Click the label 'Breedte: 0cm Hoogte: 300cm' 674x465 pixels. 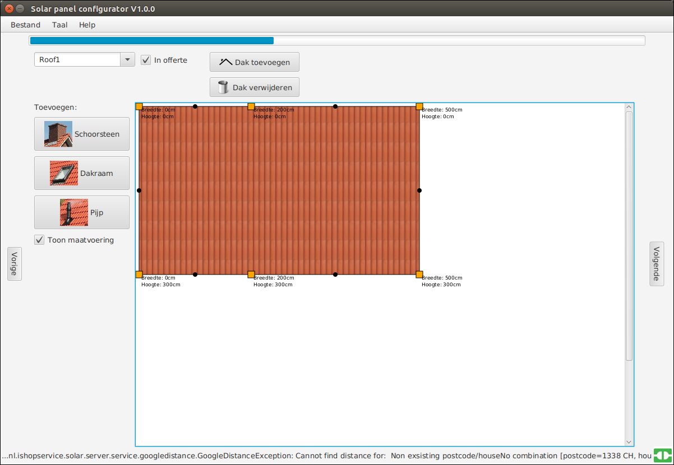[161, 281]
